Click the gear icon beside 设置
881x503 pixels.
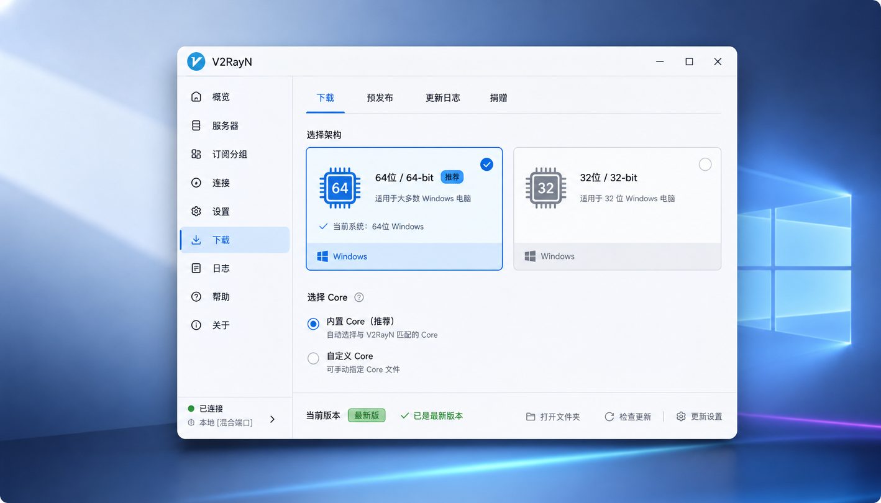pos(196,211)
